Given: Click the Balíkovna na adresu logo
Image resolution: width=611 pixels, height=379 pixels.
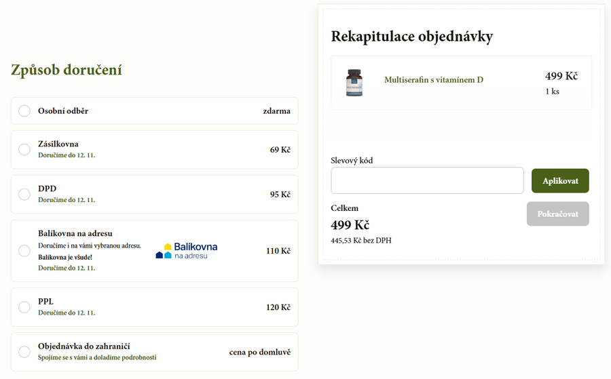Looking at the screenshot, I should [x=187, y=250].
